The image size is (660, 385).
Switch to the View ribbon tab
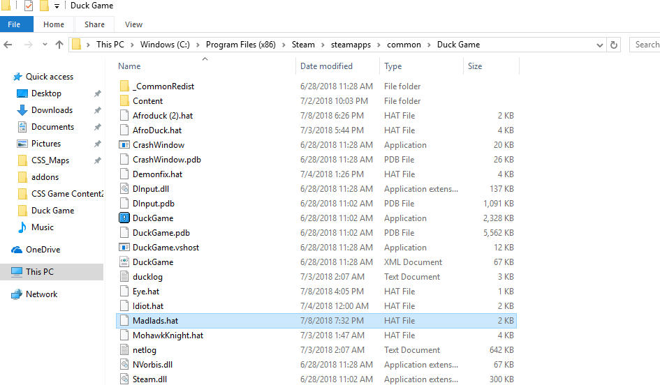tap(133, 24)
